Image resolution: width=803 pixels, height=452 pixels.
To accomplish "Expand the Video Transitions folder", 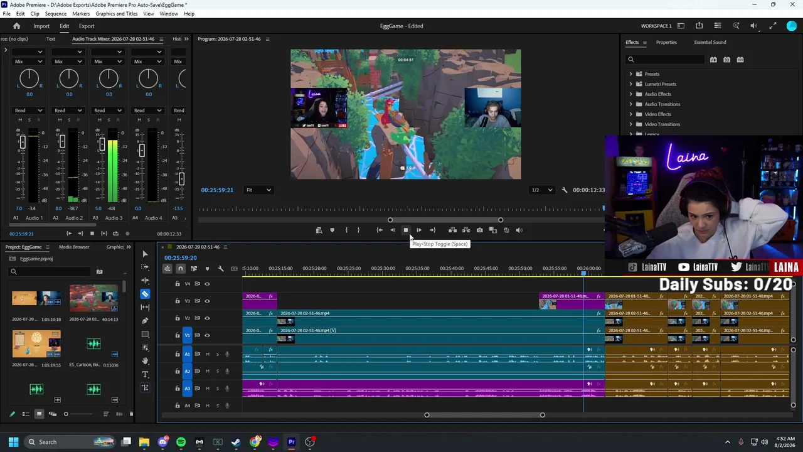I will click(x=631, y=124).
